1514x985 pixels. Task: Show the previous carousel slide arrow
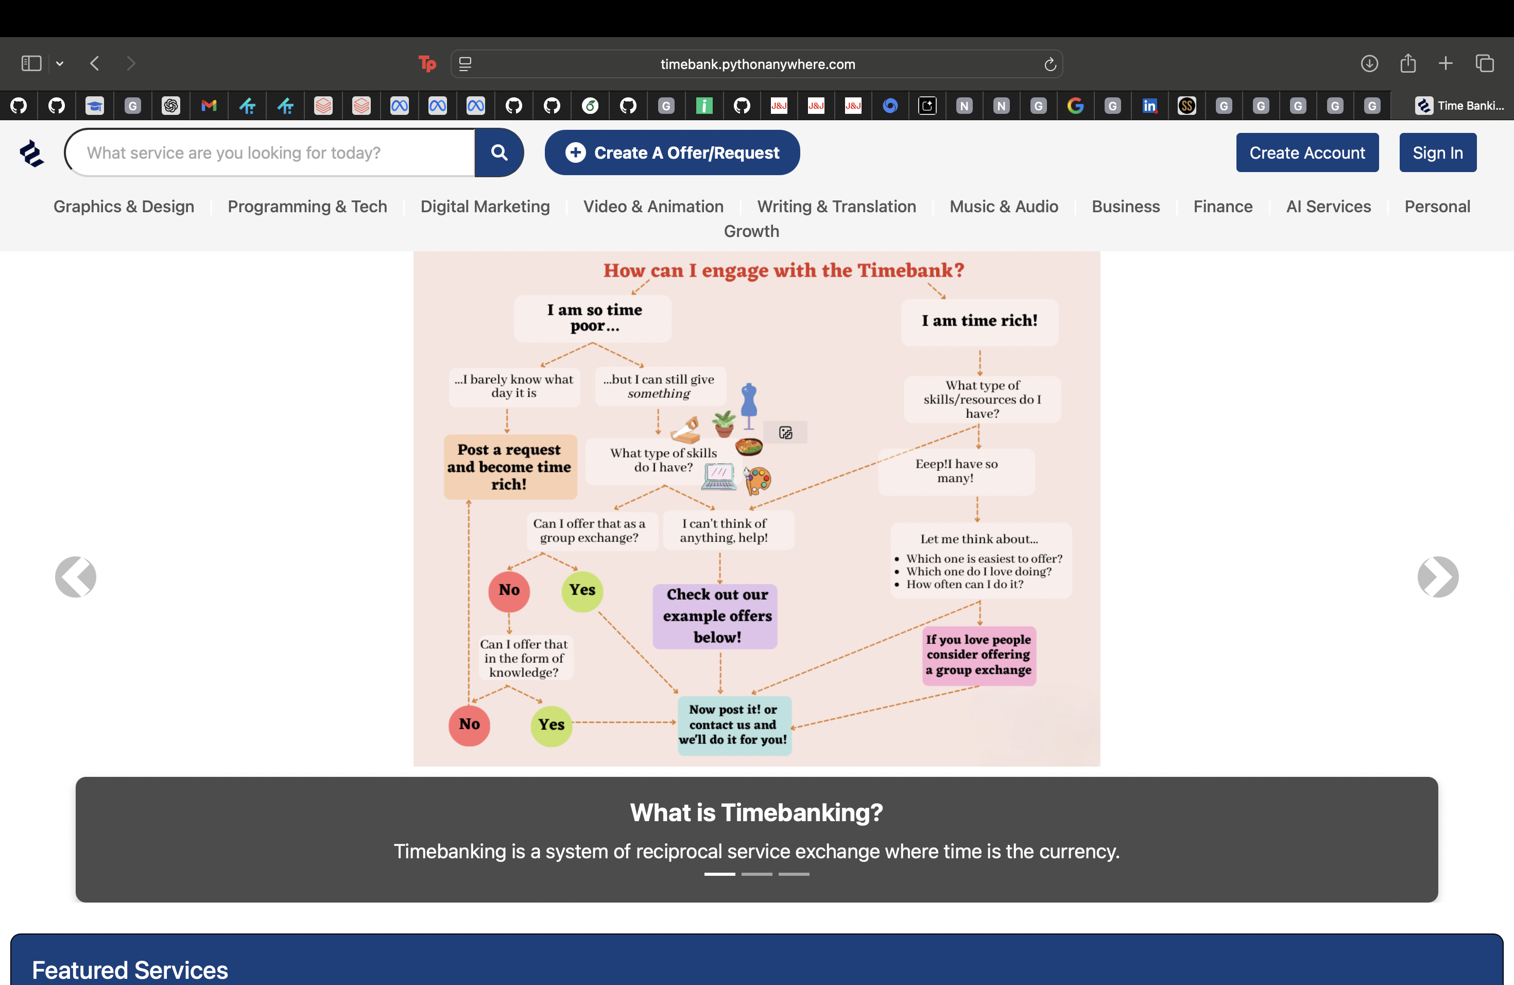tap(76, 576)
